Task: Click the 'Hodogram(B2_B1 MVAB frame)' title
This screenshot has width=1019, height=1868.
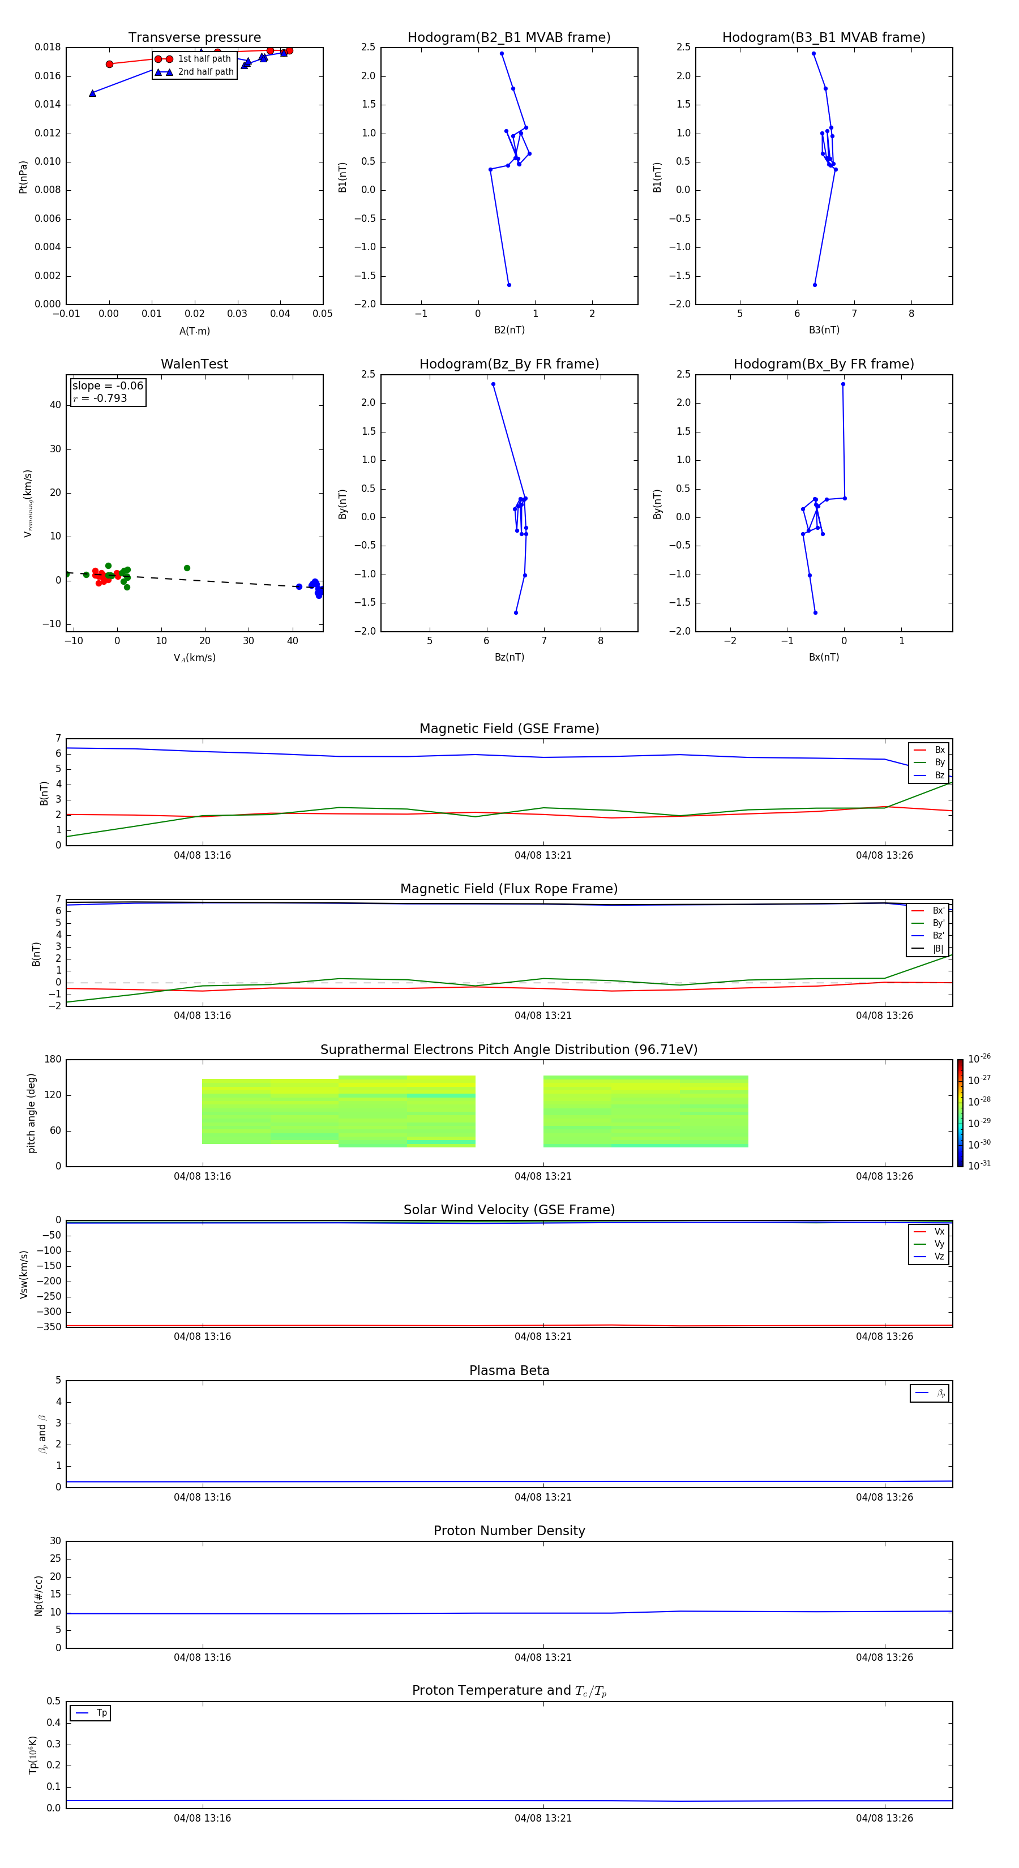Action: (509, 38)
